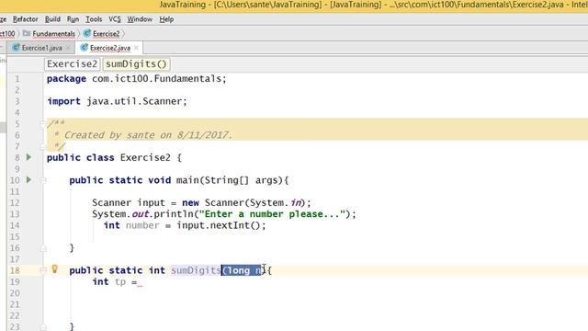Click the comment fold end marker at line 7
Viewport: 588px width, 331px height.
click(x=43, y=147)
